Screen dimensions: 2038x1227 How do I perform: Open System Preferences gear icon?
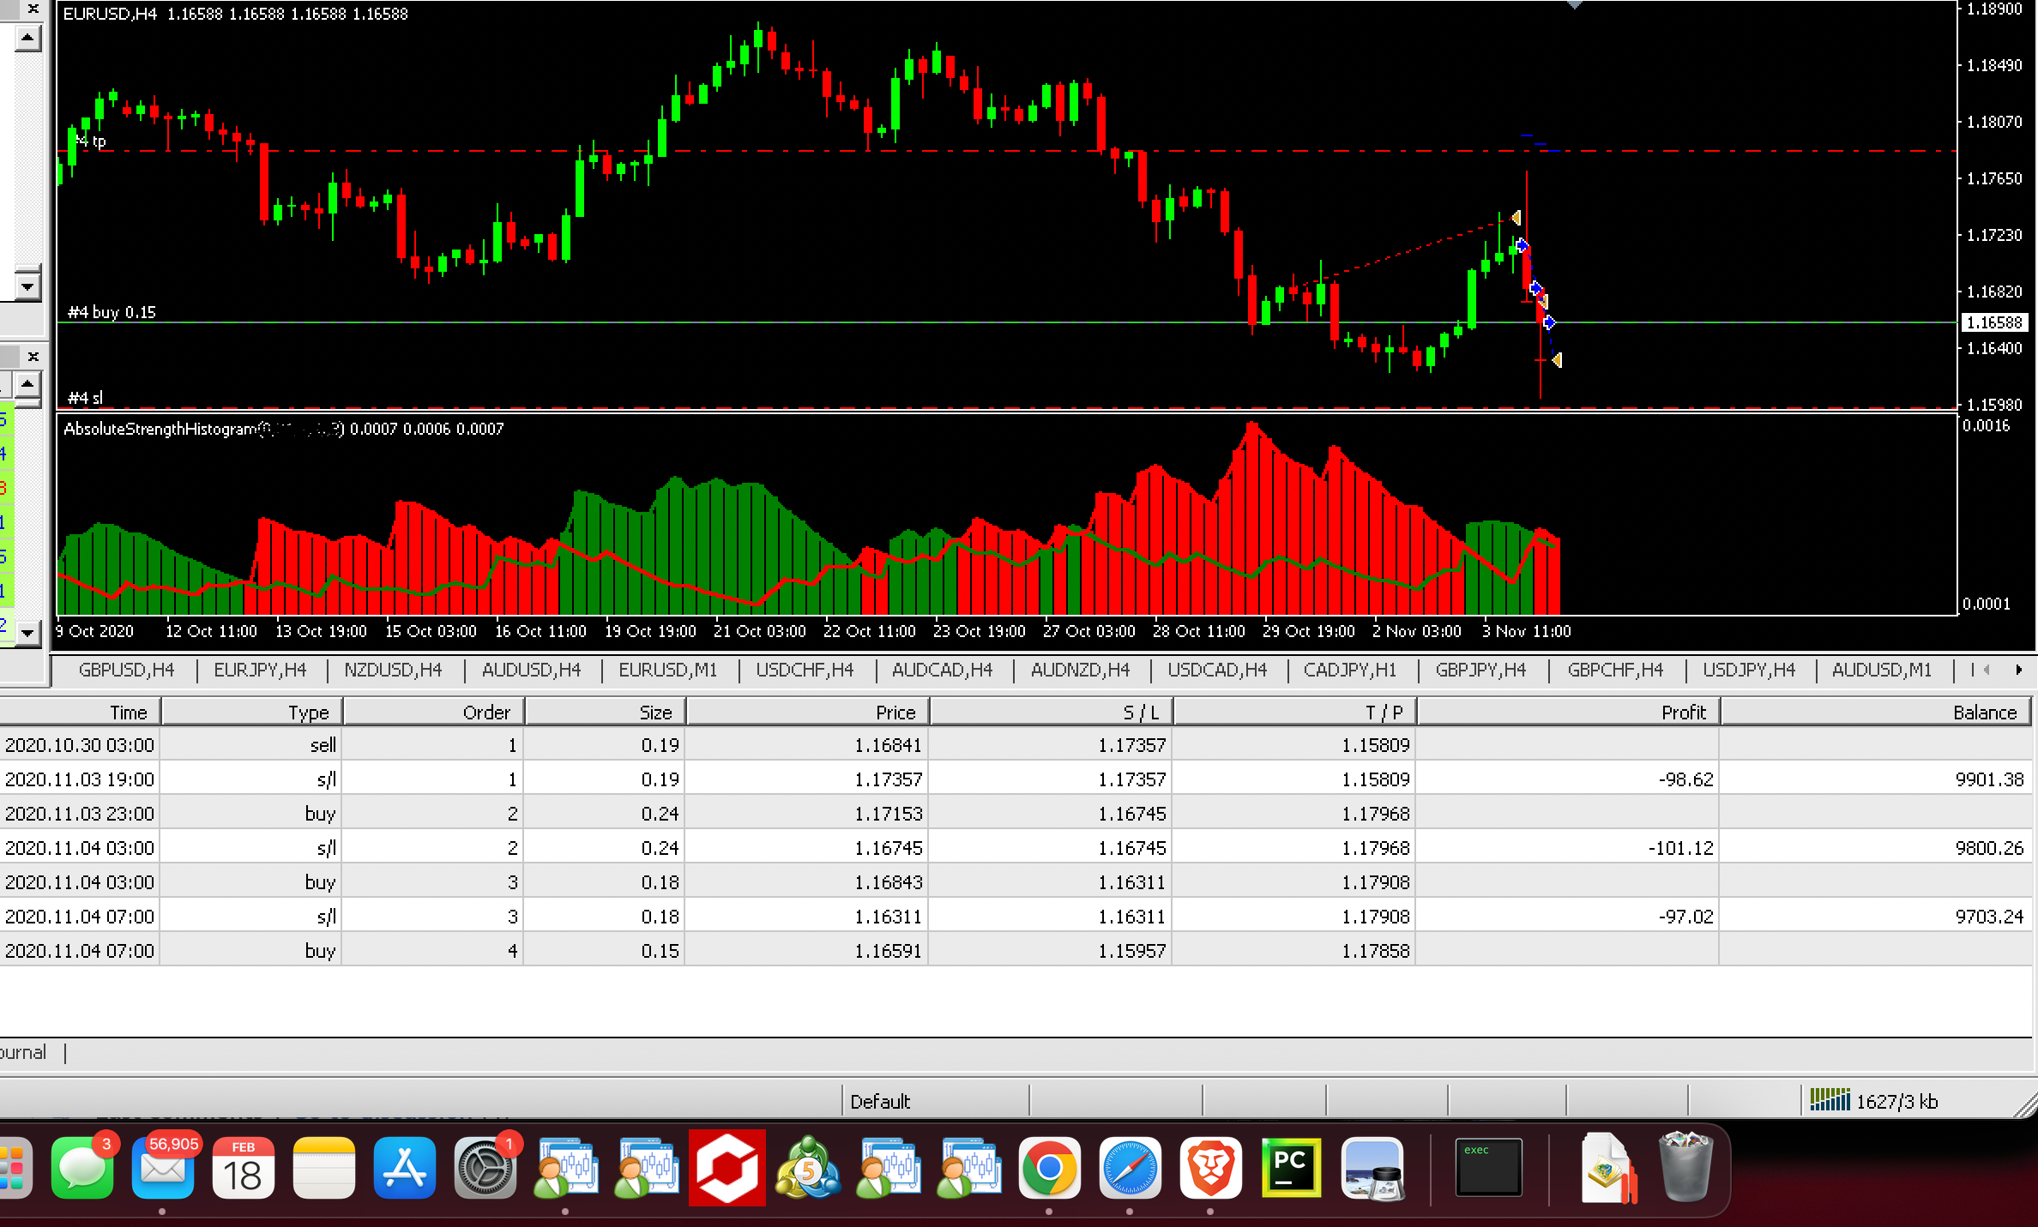(485, 1169)
